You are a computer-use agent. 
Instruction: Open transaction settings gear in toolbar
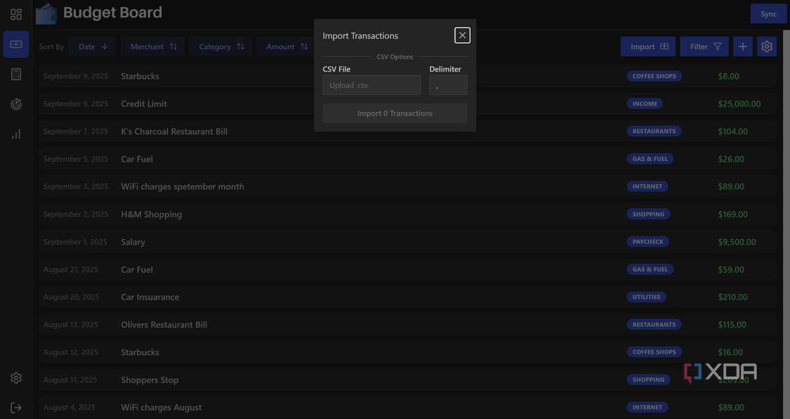(767, 46)
